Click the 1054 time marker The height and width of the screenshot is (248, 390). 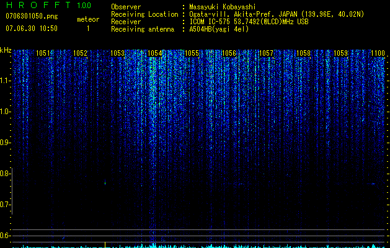click(155, 53)
